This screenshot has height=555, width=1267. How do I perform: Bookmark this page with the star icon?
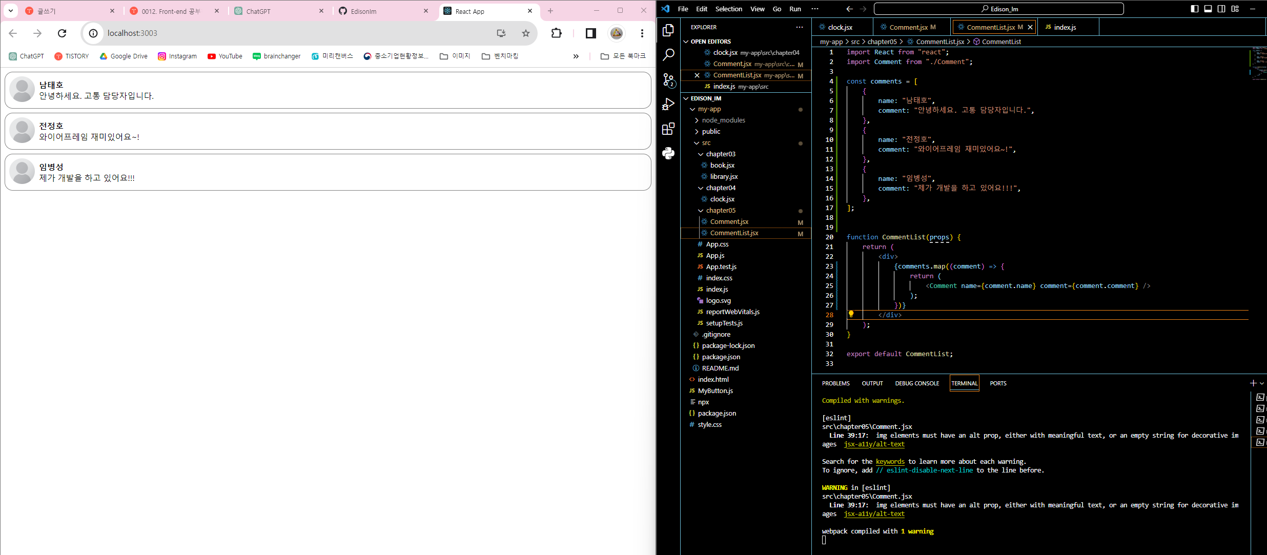526,33
